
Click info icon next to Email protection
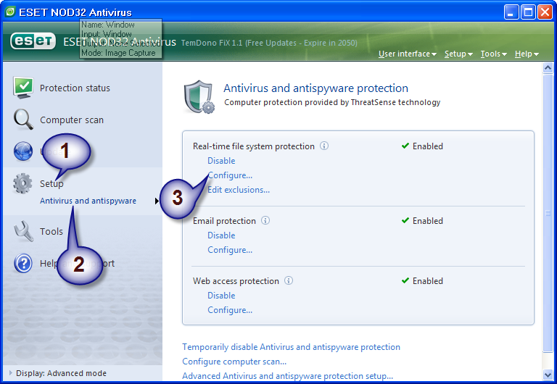coord(265,220)
